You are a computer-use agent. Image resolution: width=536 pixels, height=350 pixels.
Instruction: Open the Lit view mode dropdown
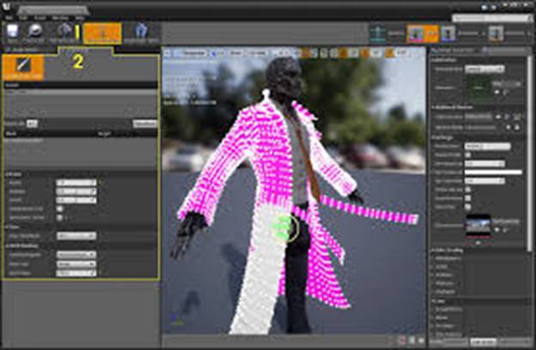pyautogui.click(x=216, y=53)
